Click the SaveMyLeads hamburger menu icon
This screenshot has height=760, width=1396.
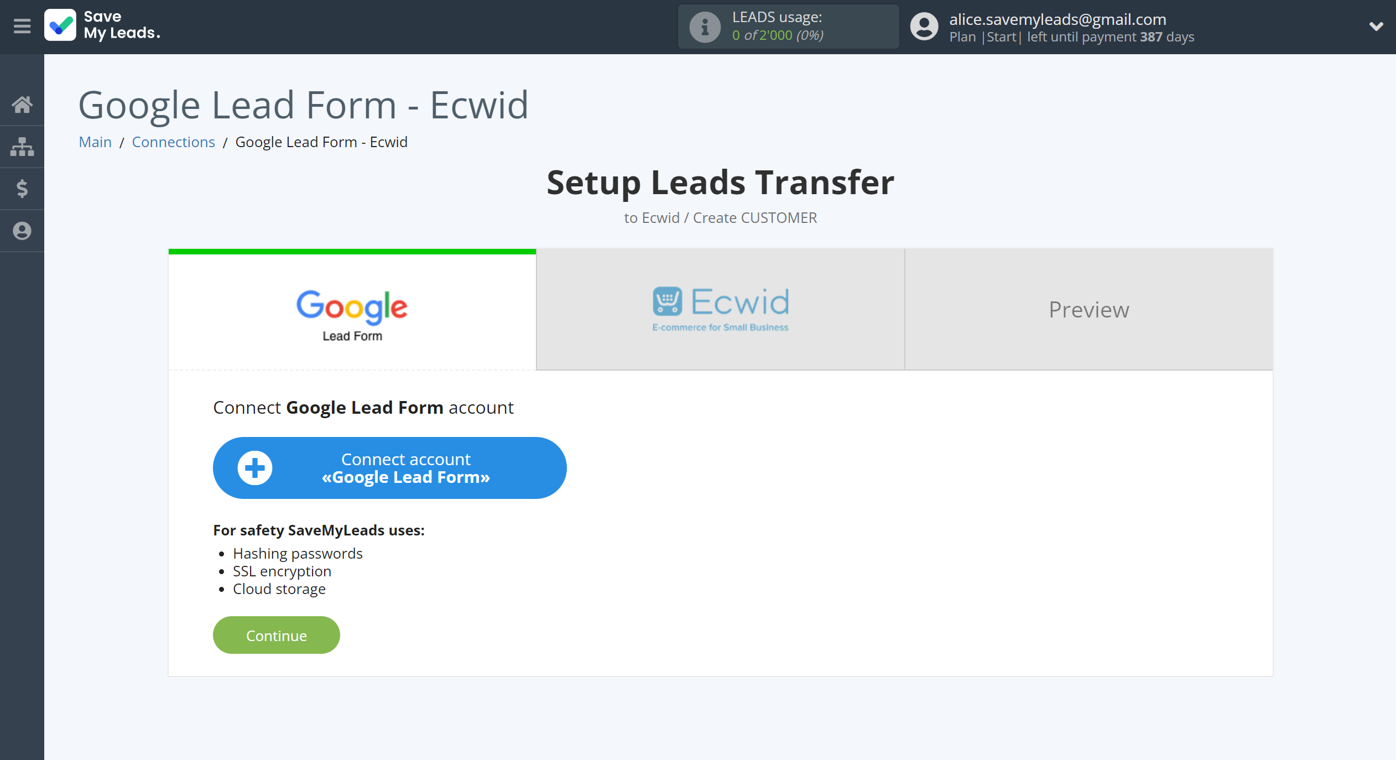[22, 26]
